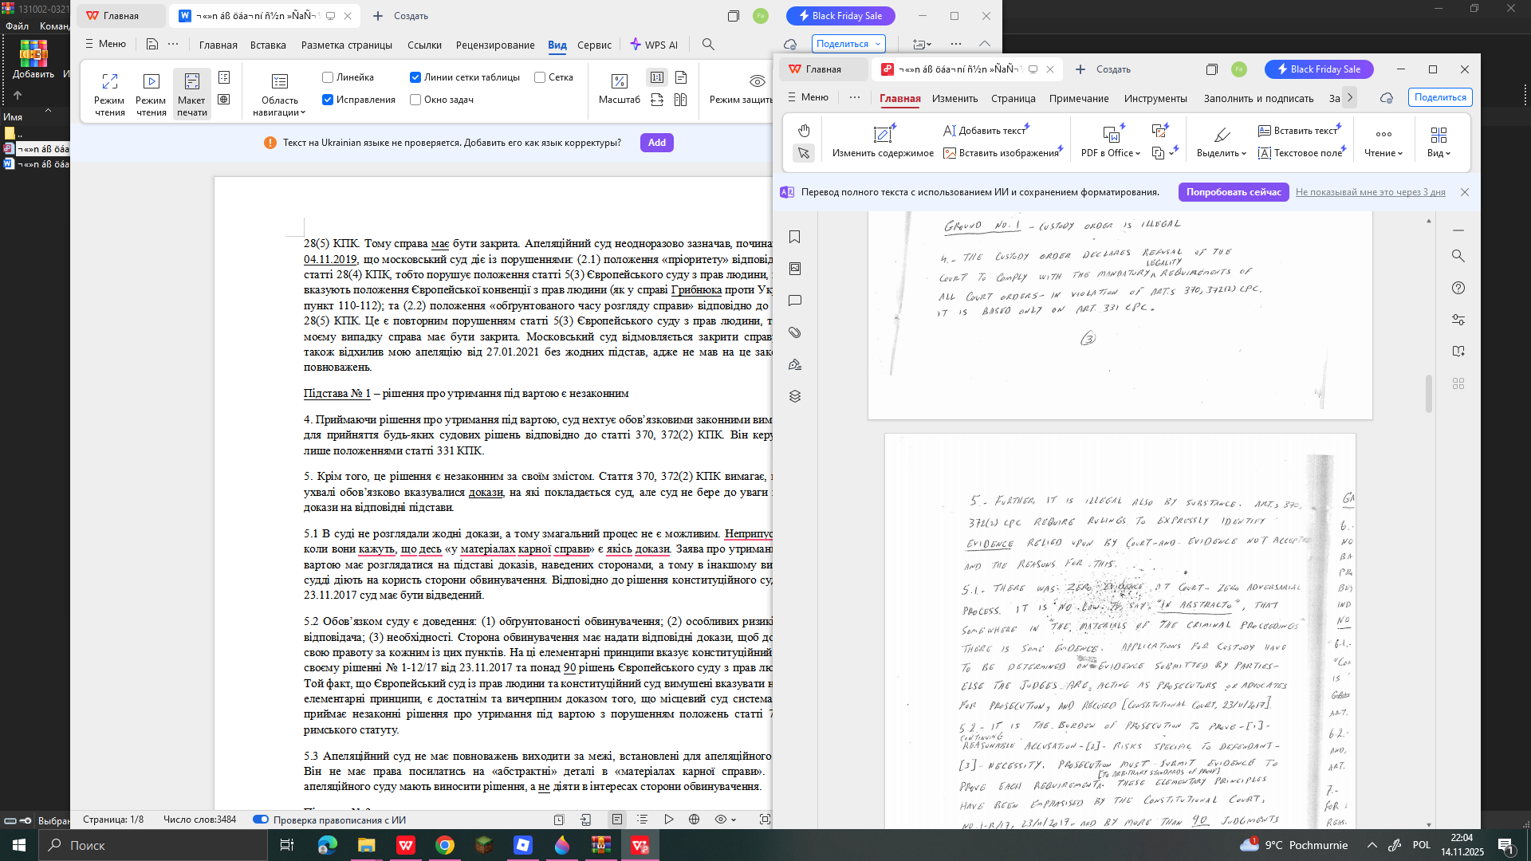Image resolution: width=1531 pixels, height=861 pixels.
Task: Dismiss the AI translation banner in the PDF window
Action: (1465, 192)
